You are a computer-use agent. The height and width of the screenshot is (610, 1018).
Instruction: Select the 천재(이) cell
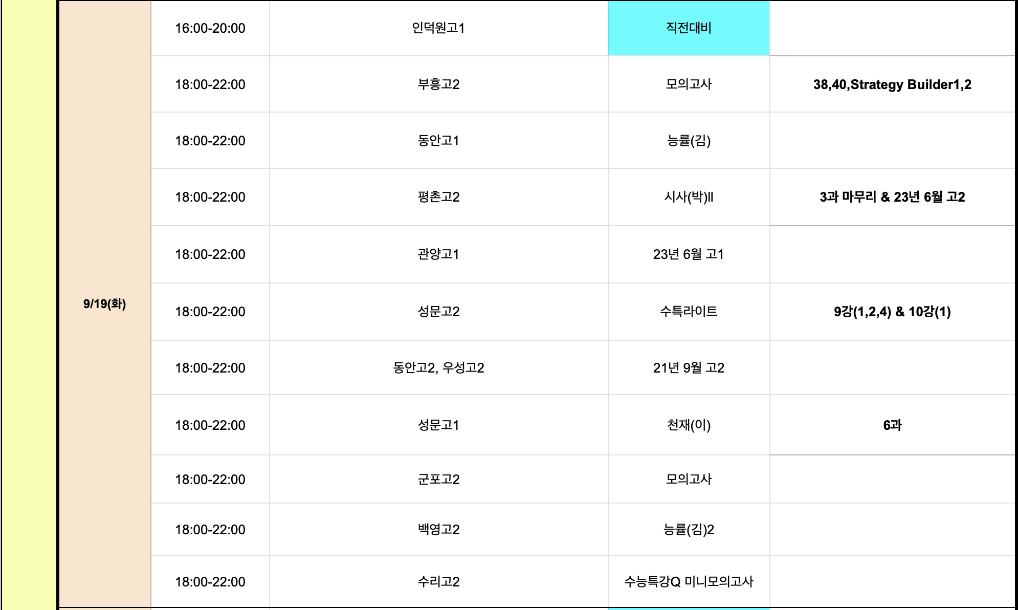coord(689,425)
